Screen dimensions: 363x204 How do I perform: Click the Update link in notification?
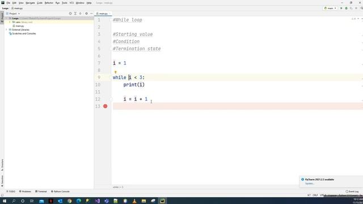[310, 184]
